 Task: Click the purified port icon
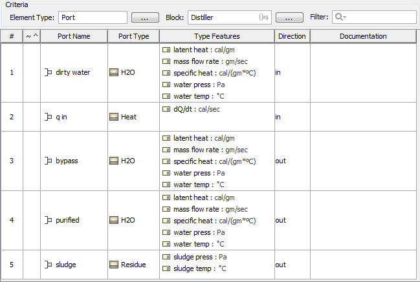[48, 220]
